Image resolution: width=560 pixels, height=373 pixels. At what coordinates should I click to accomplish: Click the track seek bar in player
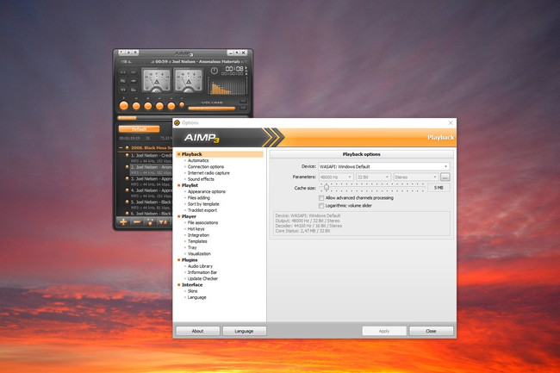(183, 117)
